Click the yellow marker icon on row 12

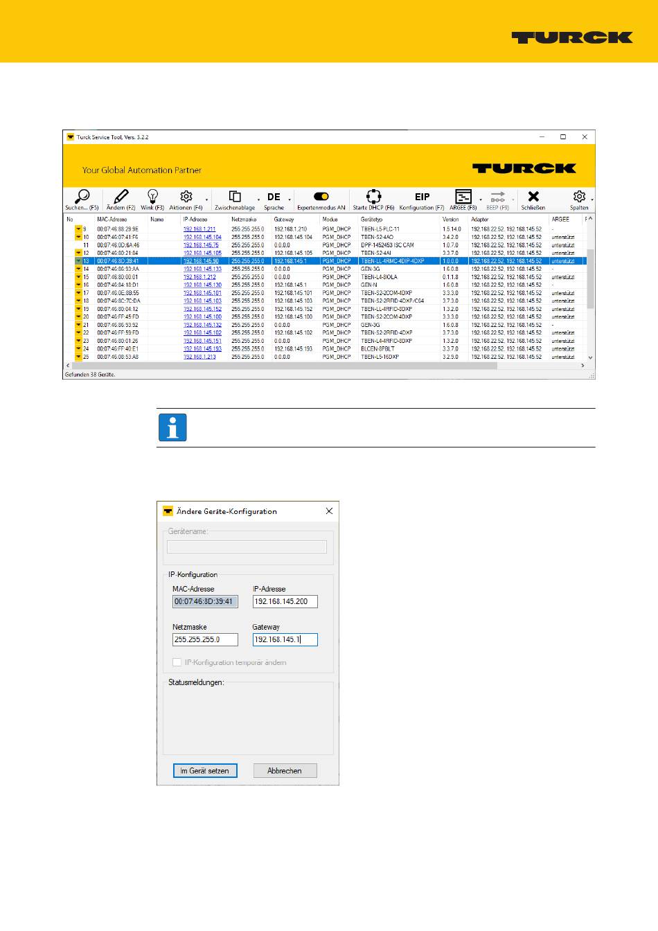[78, 254]
